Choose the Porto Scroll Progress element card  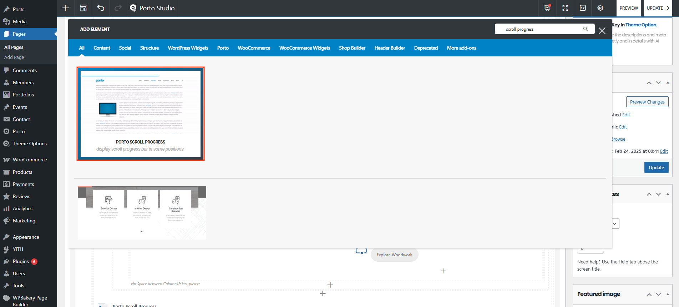[141, 114]
